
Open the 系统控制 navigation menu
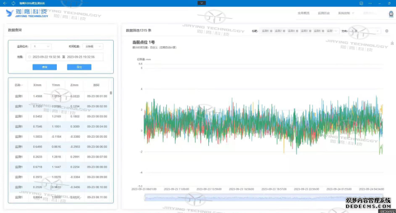tap(346, 13)
